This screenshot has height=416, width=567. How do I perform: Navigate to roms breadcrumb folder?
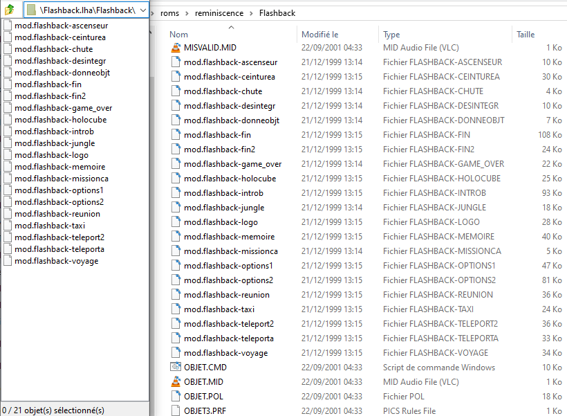coord(169,13)
